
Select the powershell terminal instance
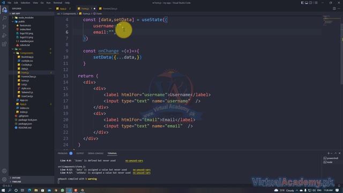coord(331,158)
